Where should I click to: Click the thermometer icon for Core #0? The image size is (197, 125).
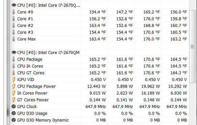pyautogui.click(x=14, y=12)
